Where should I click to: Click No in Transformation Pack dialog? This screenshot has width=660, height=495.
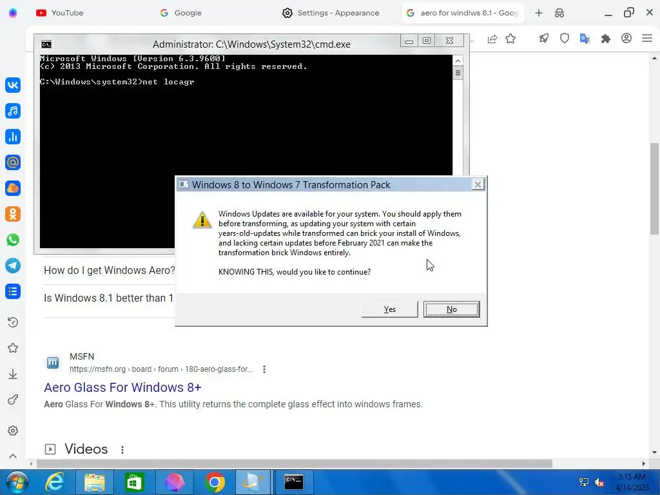pos(452,309)
